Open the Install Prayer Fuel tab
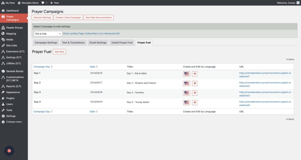Screen dimensions: 301x160 [x=122, y=43]
